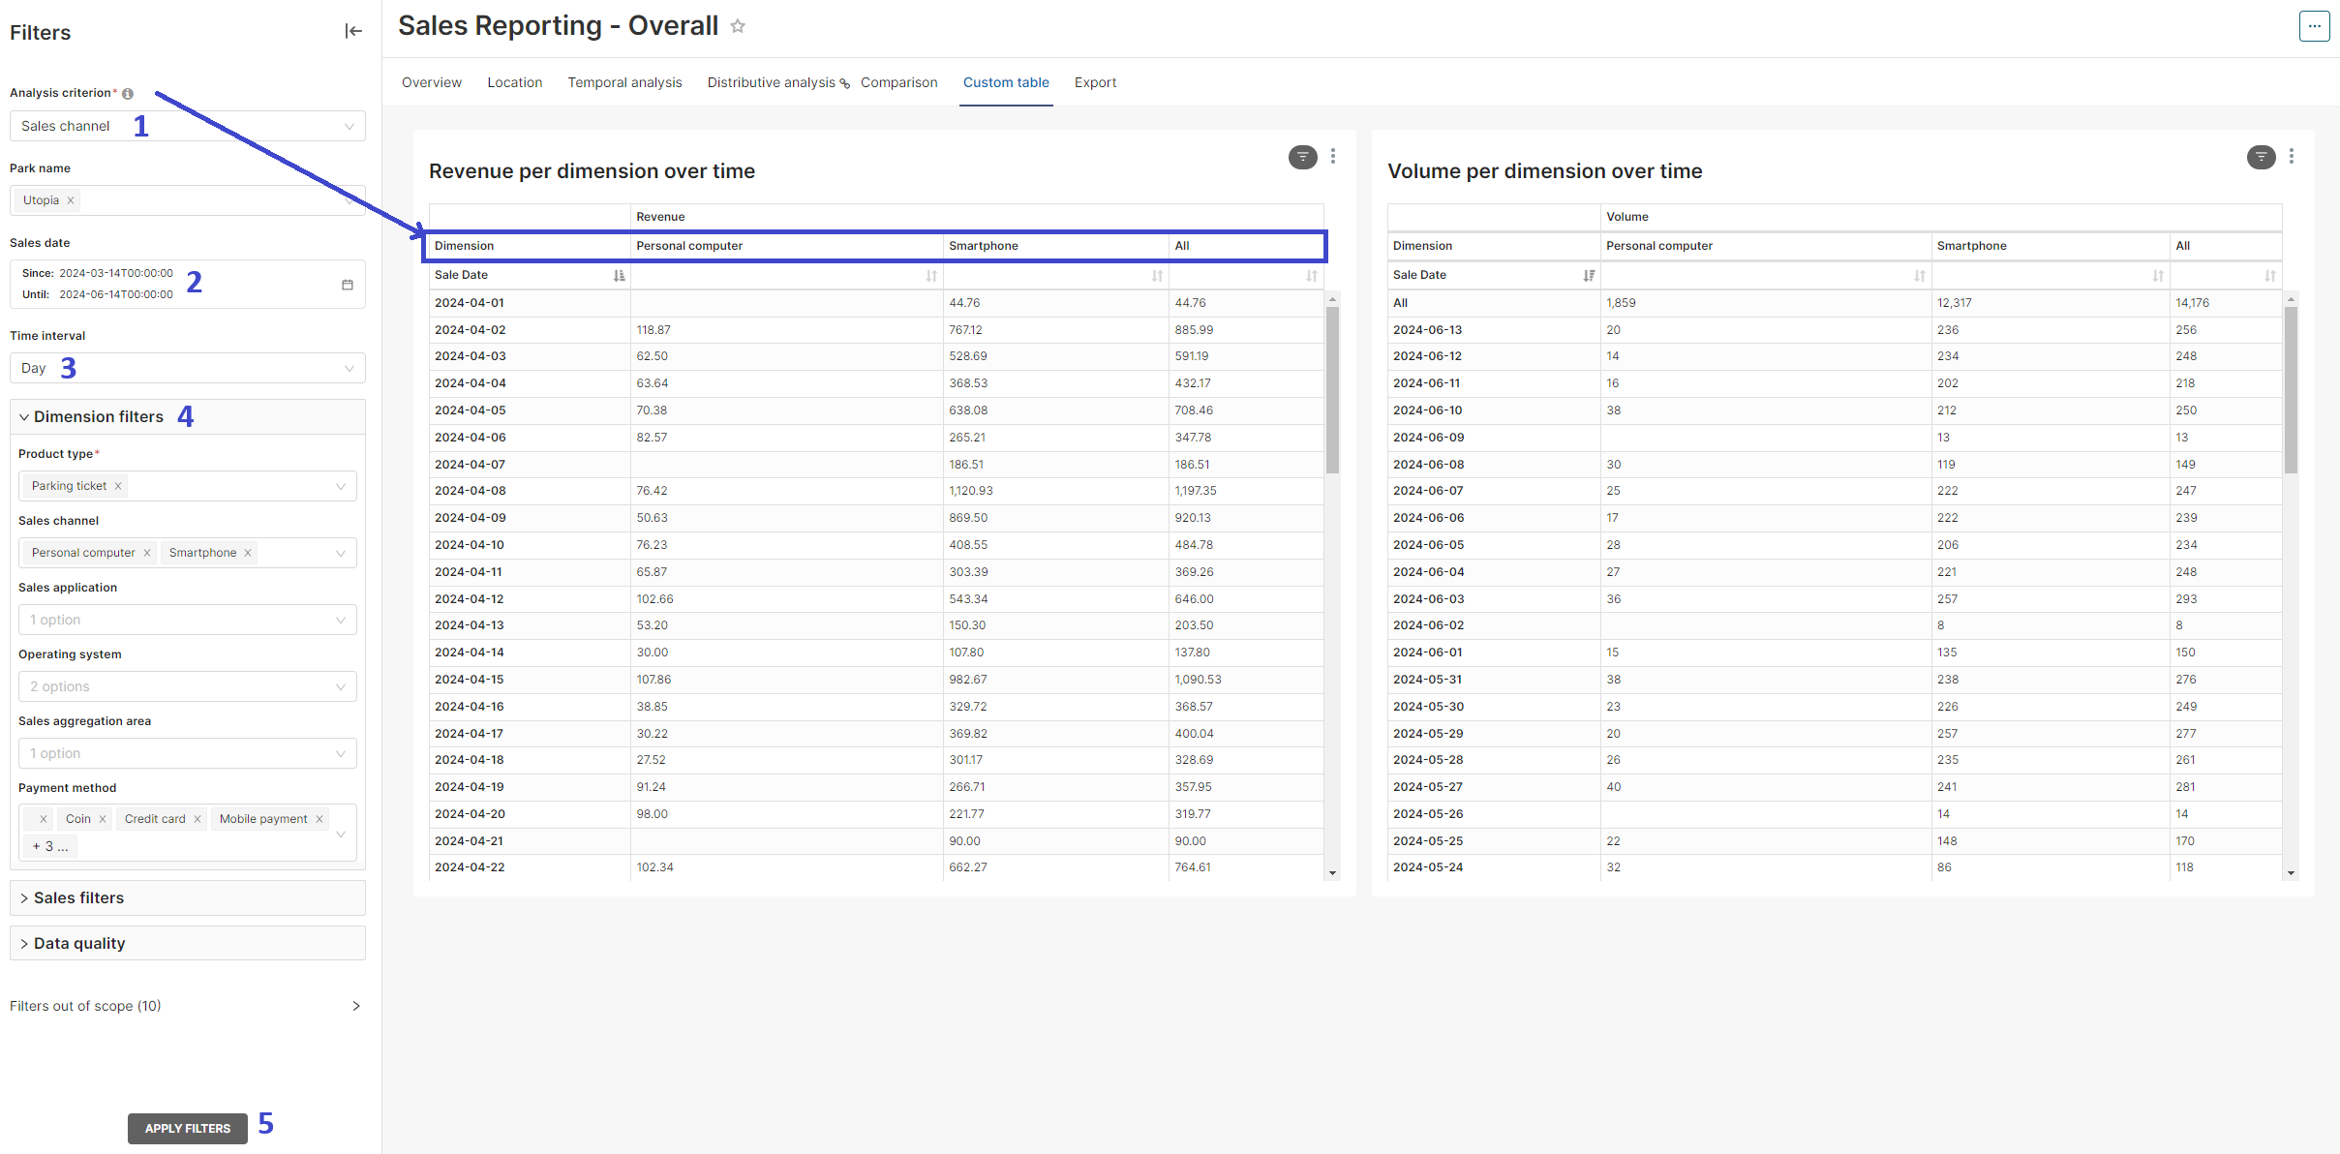2340x1154 pixels.
Task: Switch to the Temporal analysis tab
Action: click(x=624, y=82)
